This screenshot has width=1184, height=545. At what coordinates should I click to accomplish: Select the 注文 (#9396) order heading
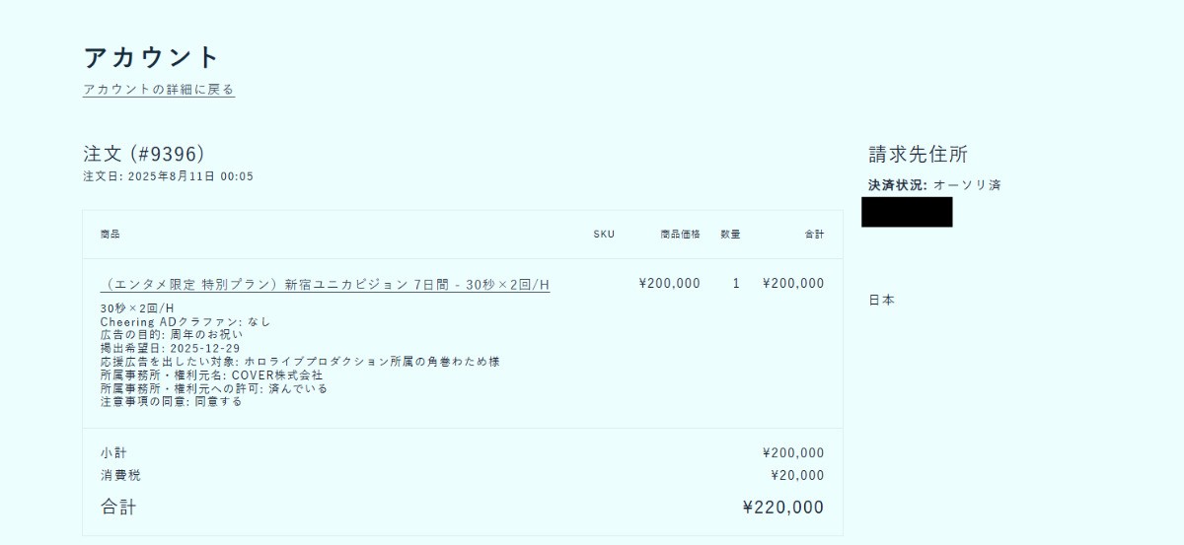tap(143, 154)
